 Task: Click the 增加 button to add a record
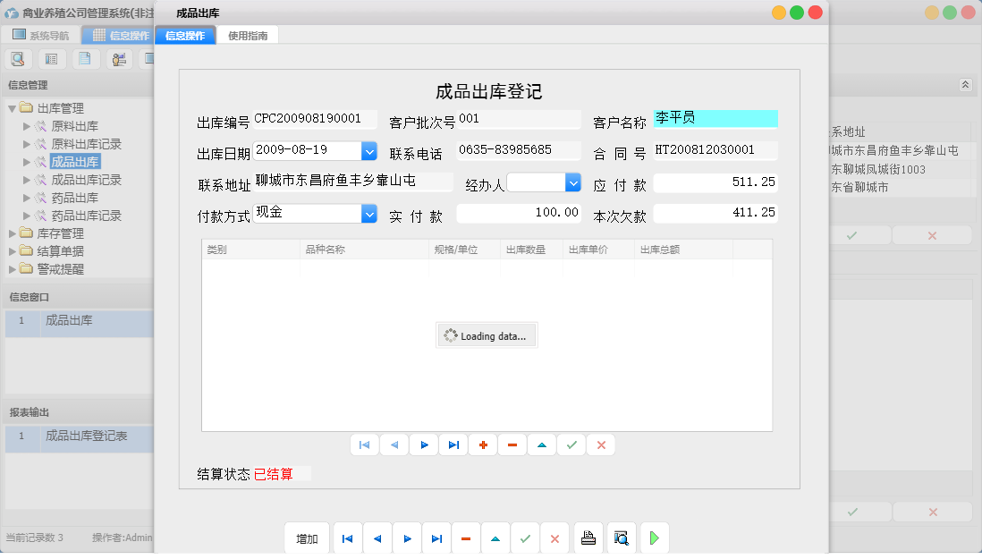tap(306, 538)
